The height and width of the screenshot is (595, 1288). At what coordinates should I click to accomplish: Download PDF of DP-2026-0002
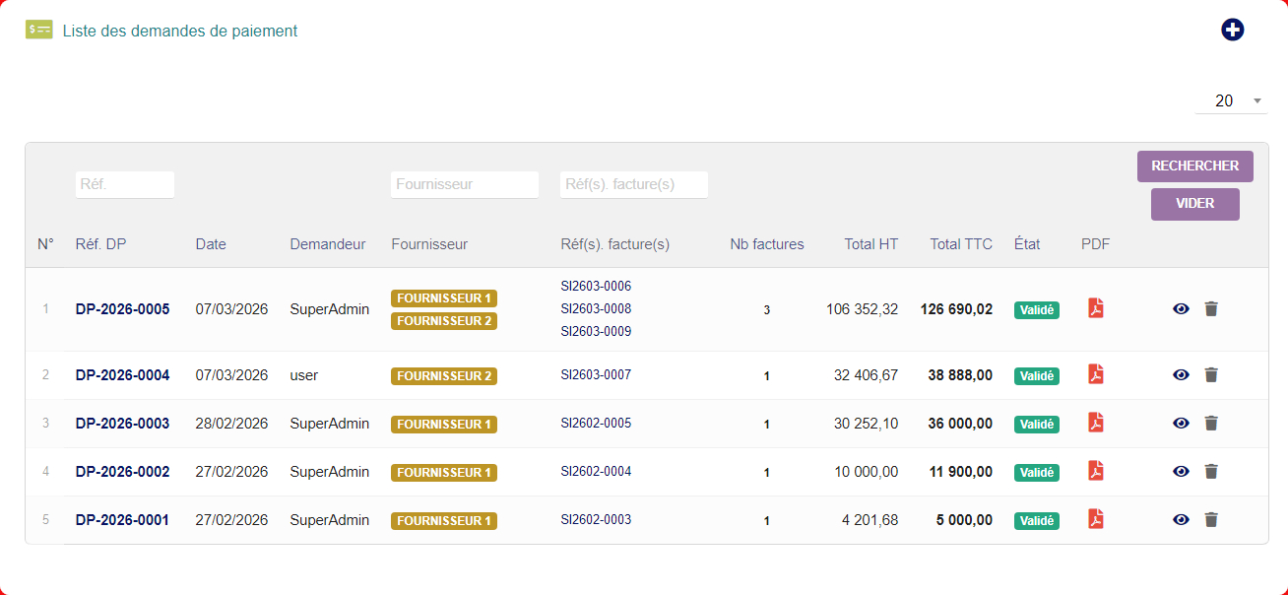1095,471
